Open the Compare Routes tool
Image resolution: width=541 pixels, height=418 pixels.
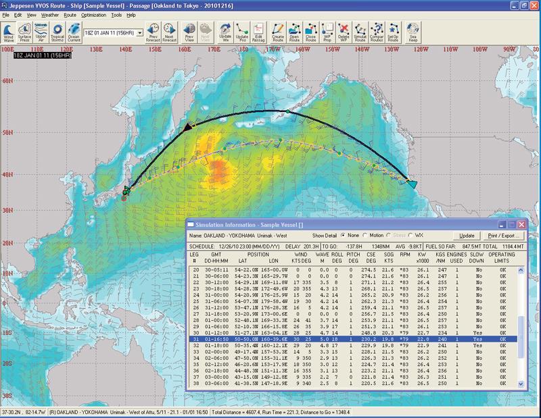377,33
